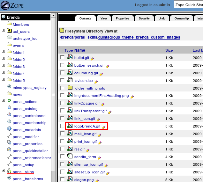The height and width of the screenshot is (182, 203).
Task: Switch to the Contents tab
Action: tap(85, 18)
